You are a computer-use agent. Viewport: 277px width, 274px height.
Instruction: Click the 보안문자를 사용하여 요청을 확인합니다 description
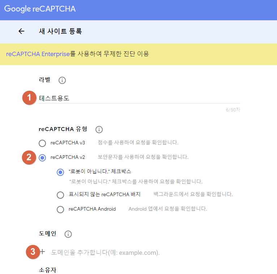pyautogui.click(x=143, y=157)
